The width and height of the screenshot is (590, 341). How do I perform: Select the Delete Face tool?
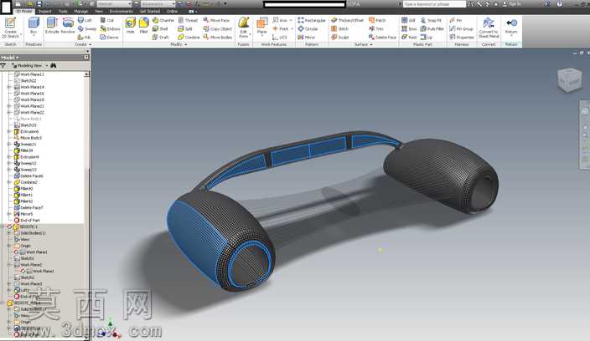coord(382,38)
